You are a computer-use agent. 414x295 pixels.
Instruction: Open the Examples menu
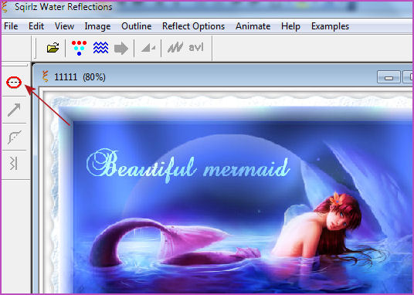(x=330, y=26)
